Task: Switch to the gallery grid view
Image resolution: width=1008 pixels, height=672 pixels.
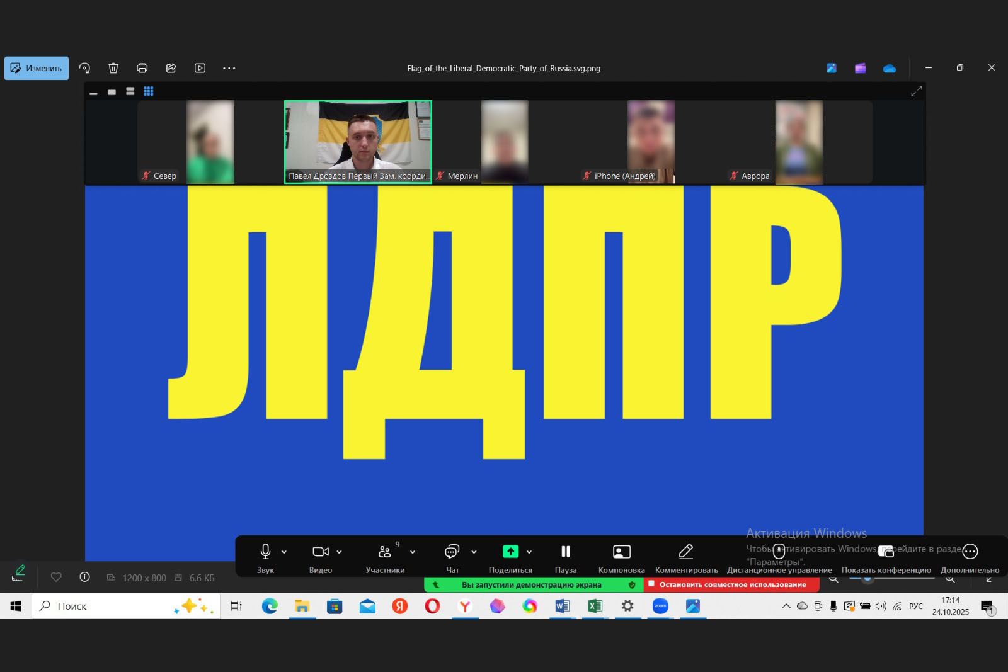Action: [x=149, y=91]
